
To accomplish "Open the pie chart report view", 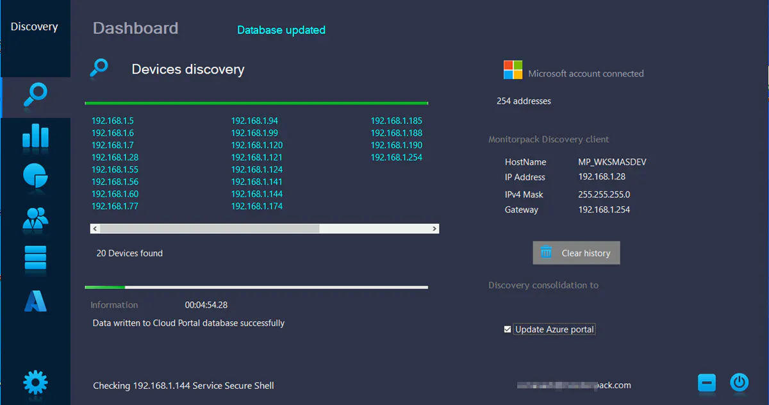I will 35,177.
